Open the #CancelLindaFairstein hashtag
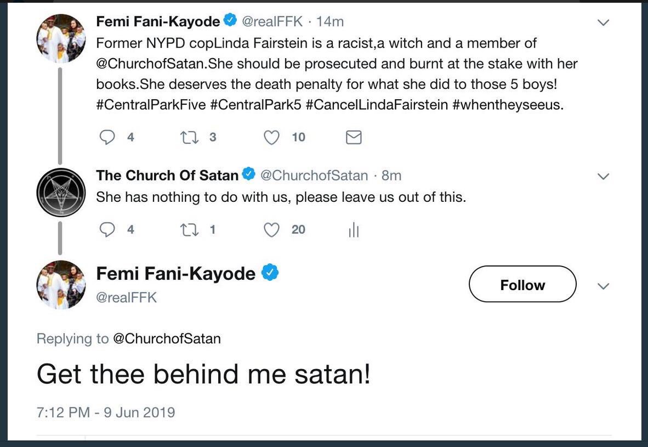648x447 pixels. (x=377, y=105)
